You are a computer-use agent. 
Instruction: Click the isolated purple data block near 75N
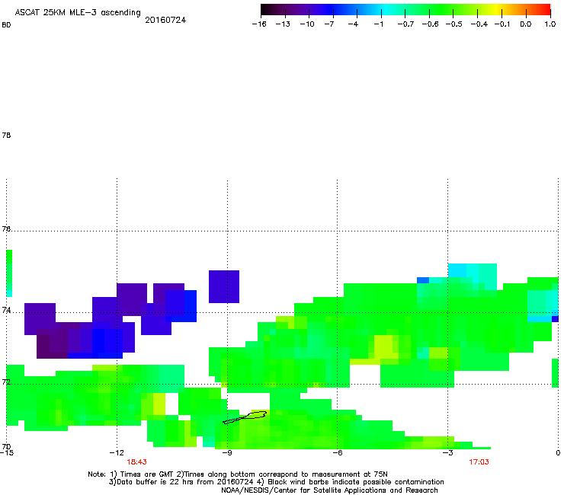click(224, 286)
